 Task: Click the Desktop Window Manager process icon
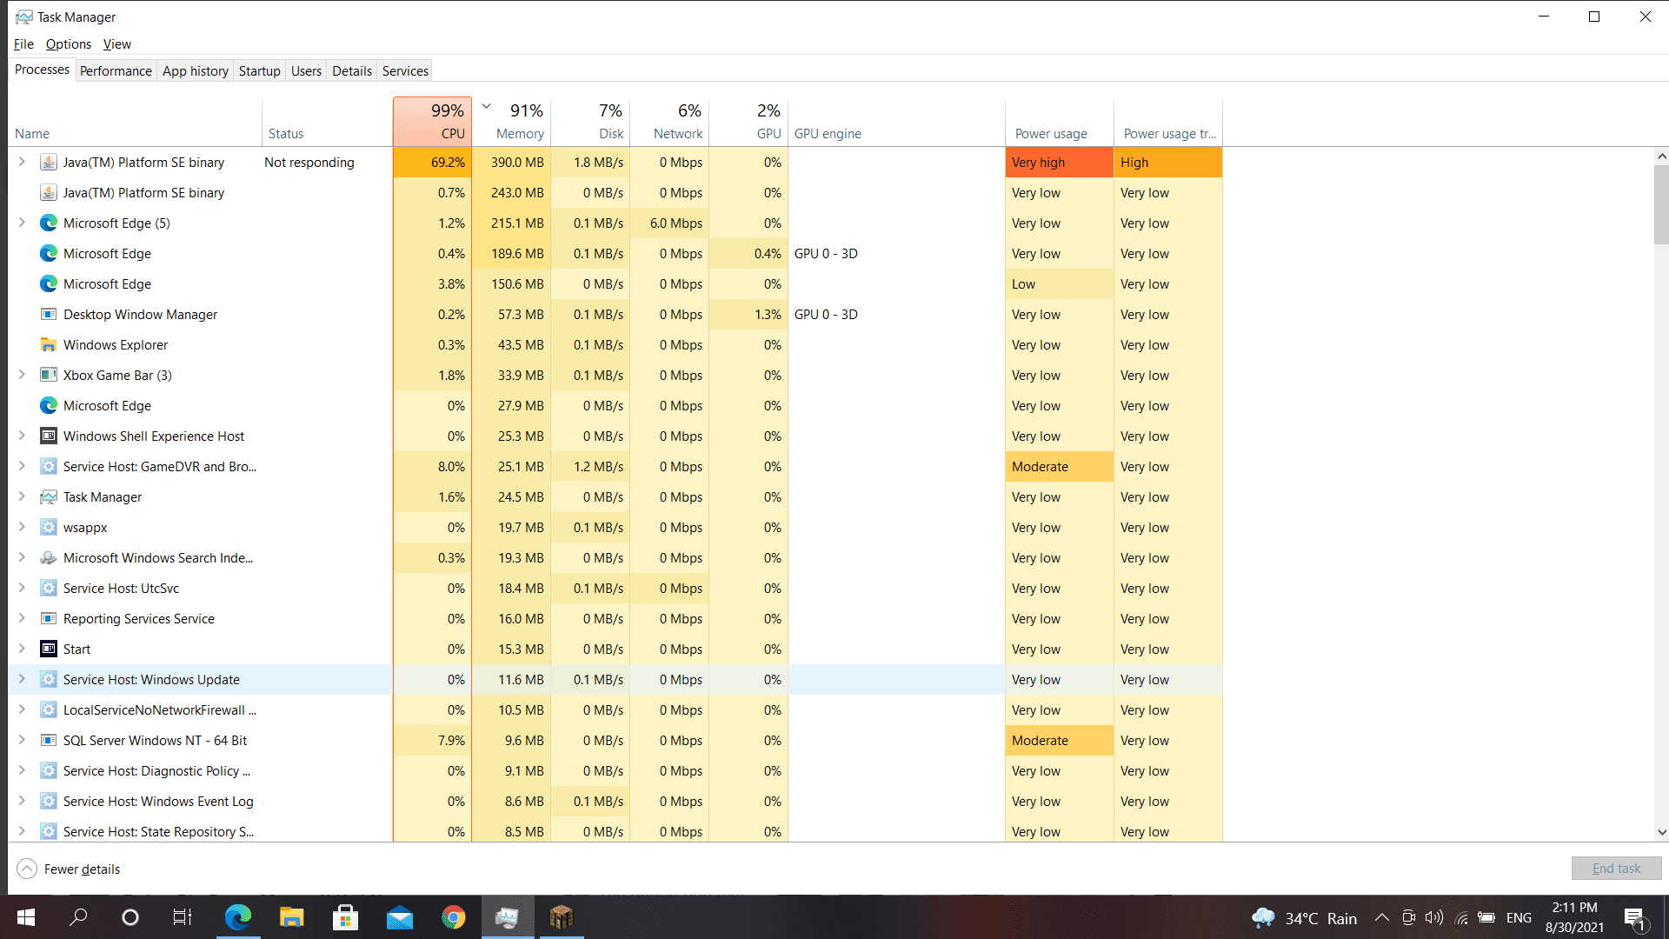tap(49, 315)
